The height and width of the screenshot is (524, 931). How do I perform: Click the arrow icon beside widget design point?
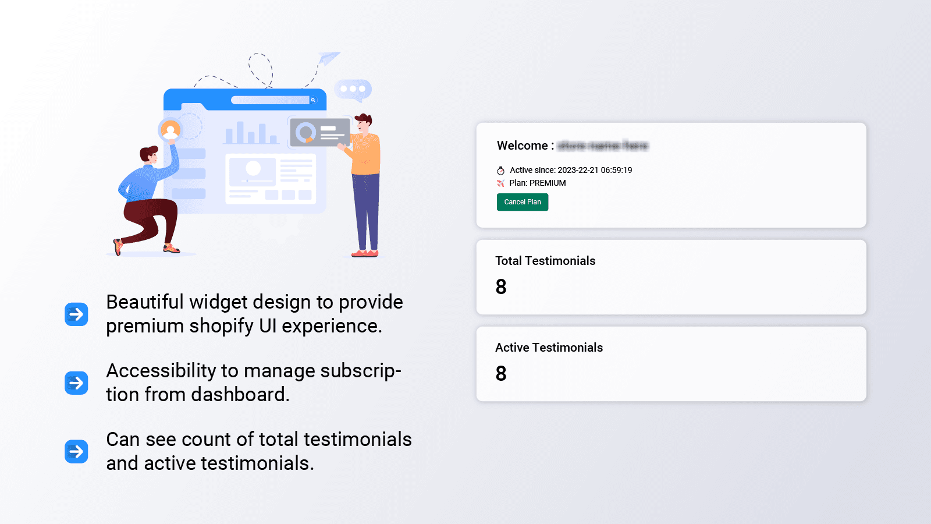click(76, 314)
